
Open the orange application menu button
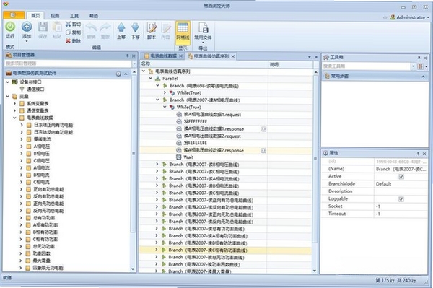(14, 15)
